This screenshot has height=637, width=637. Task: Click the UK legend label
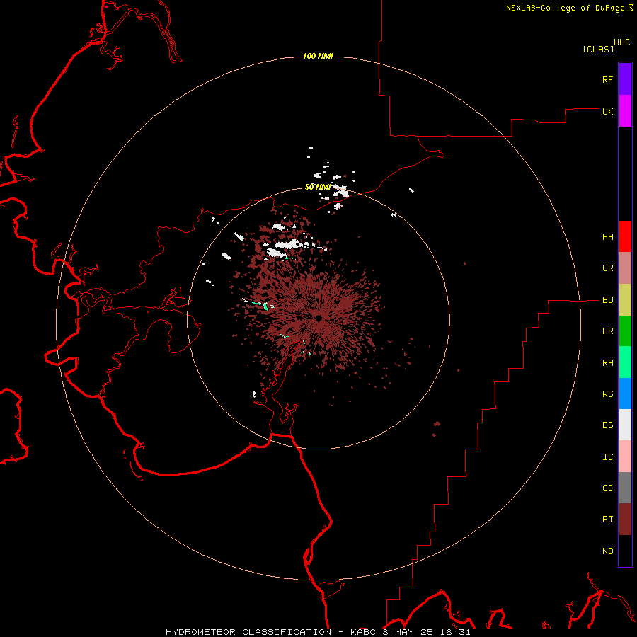(x=607, y=111)
